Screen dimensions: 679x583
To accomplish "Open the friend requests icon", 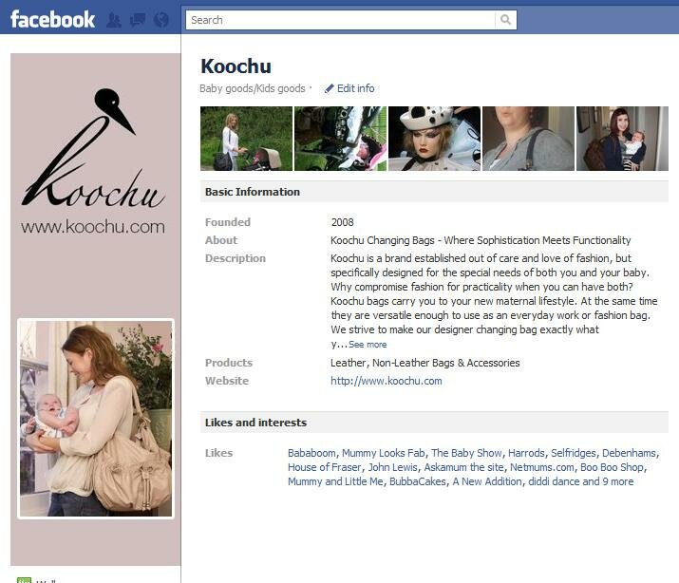I will (114, 20).
